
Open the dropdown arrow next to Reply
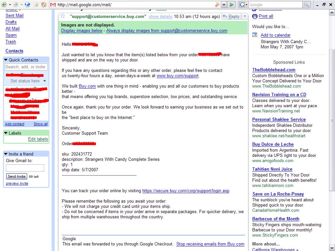point(245,16)
